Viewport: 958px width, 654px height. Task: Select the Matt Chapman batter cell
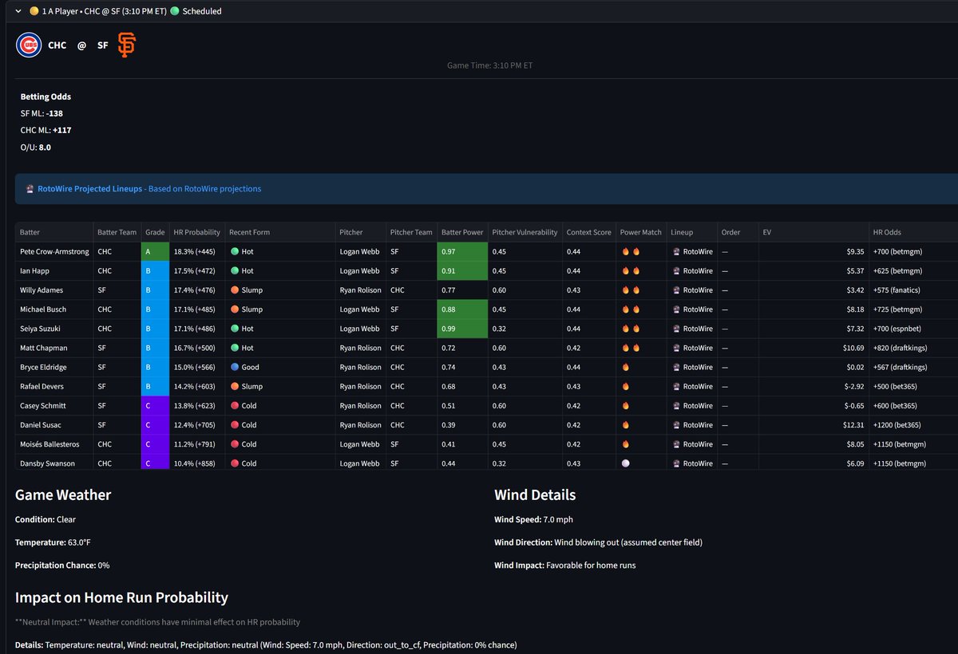point(54,348)
